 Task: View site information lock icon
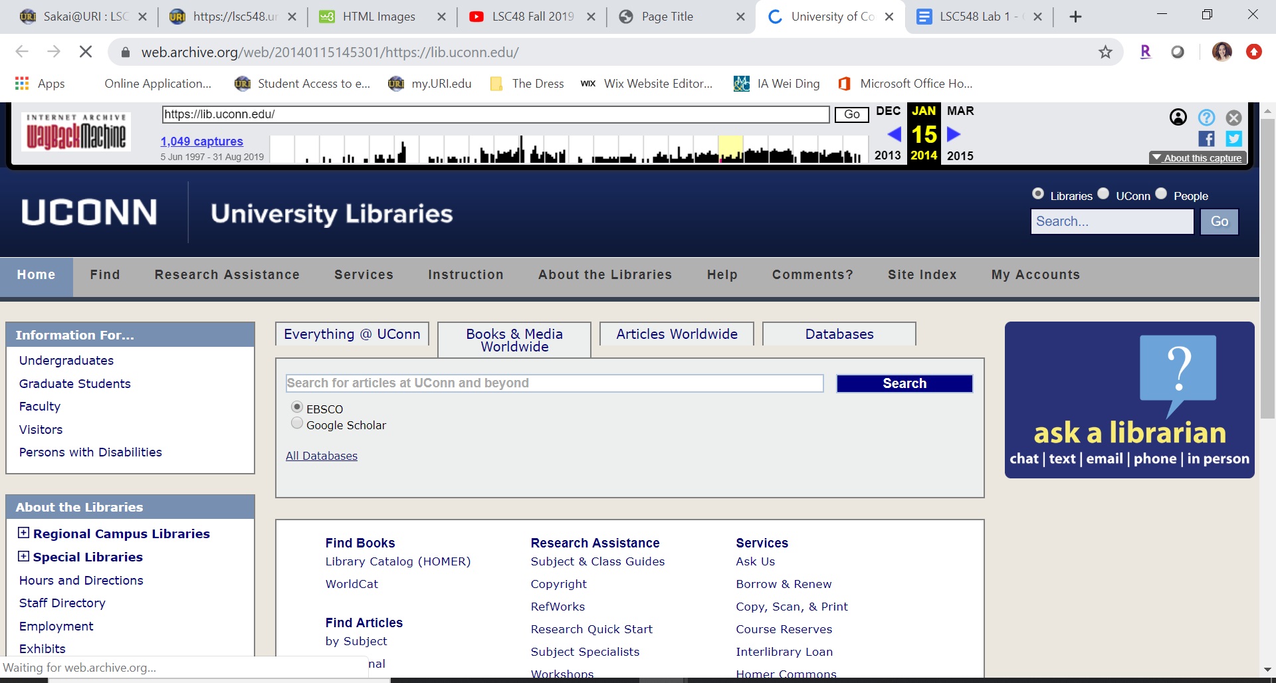click(125, 52)
